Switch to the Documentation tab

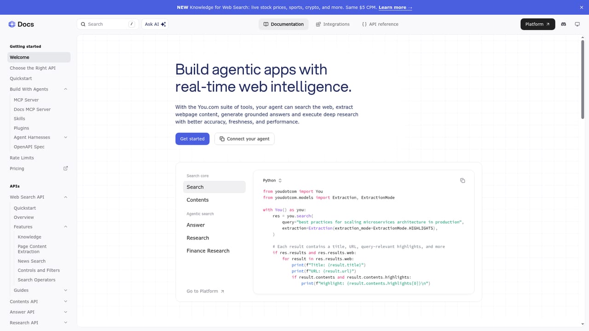pos(283,24)
